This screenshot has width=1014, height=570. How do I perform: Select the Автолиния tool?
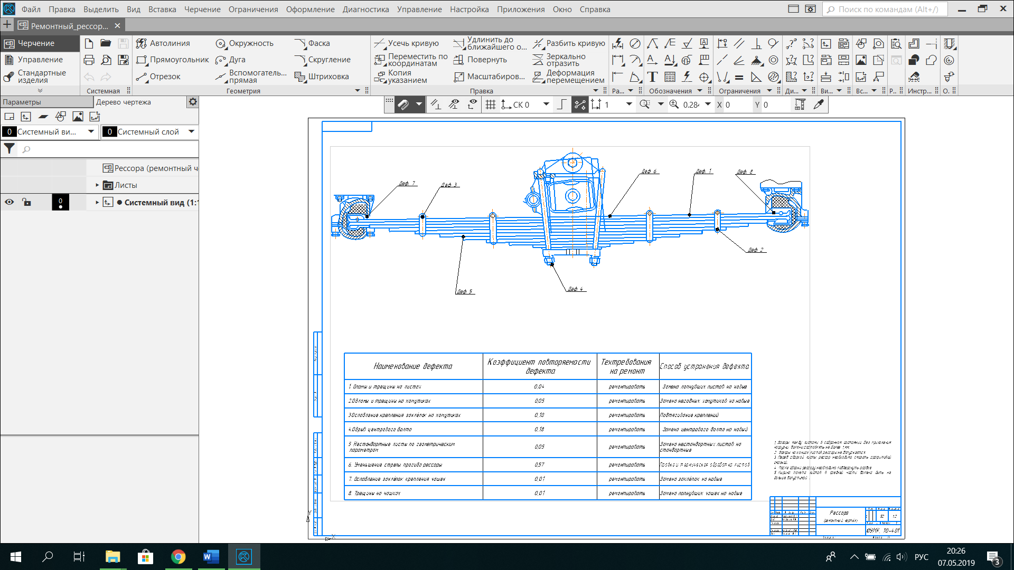163,43
